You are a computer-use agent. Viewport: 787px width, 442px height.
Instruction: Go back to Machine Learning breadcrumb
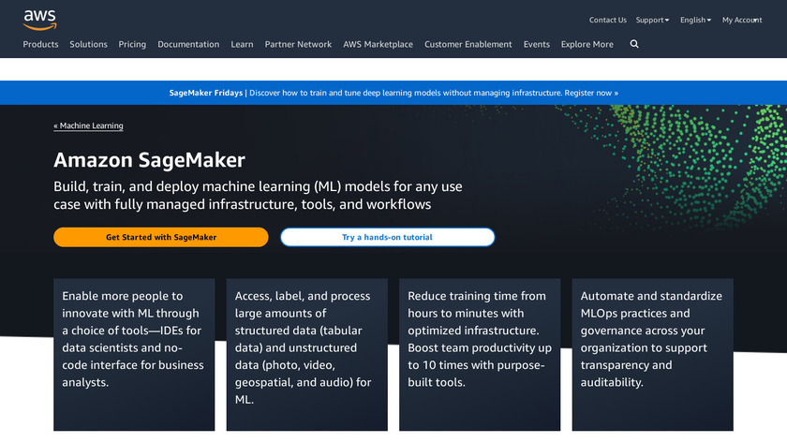[88, 125]
